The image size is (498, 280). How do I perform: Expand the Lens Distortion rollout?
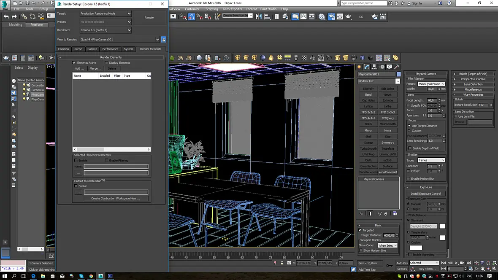pos(473,84)
